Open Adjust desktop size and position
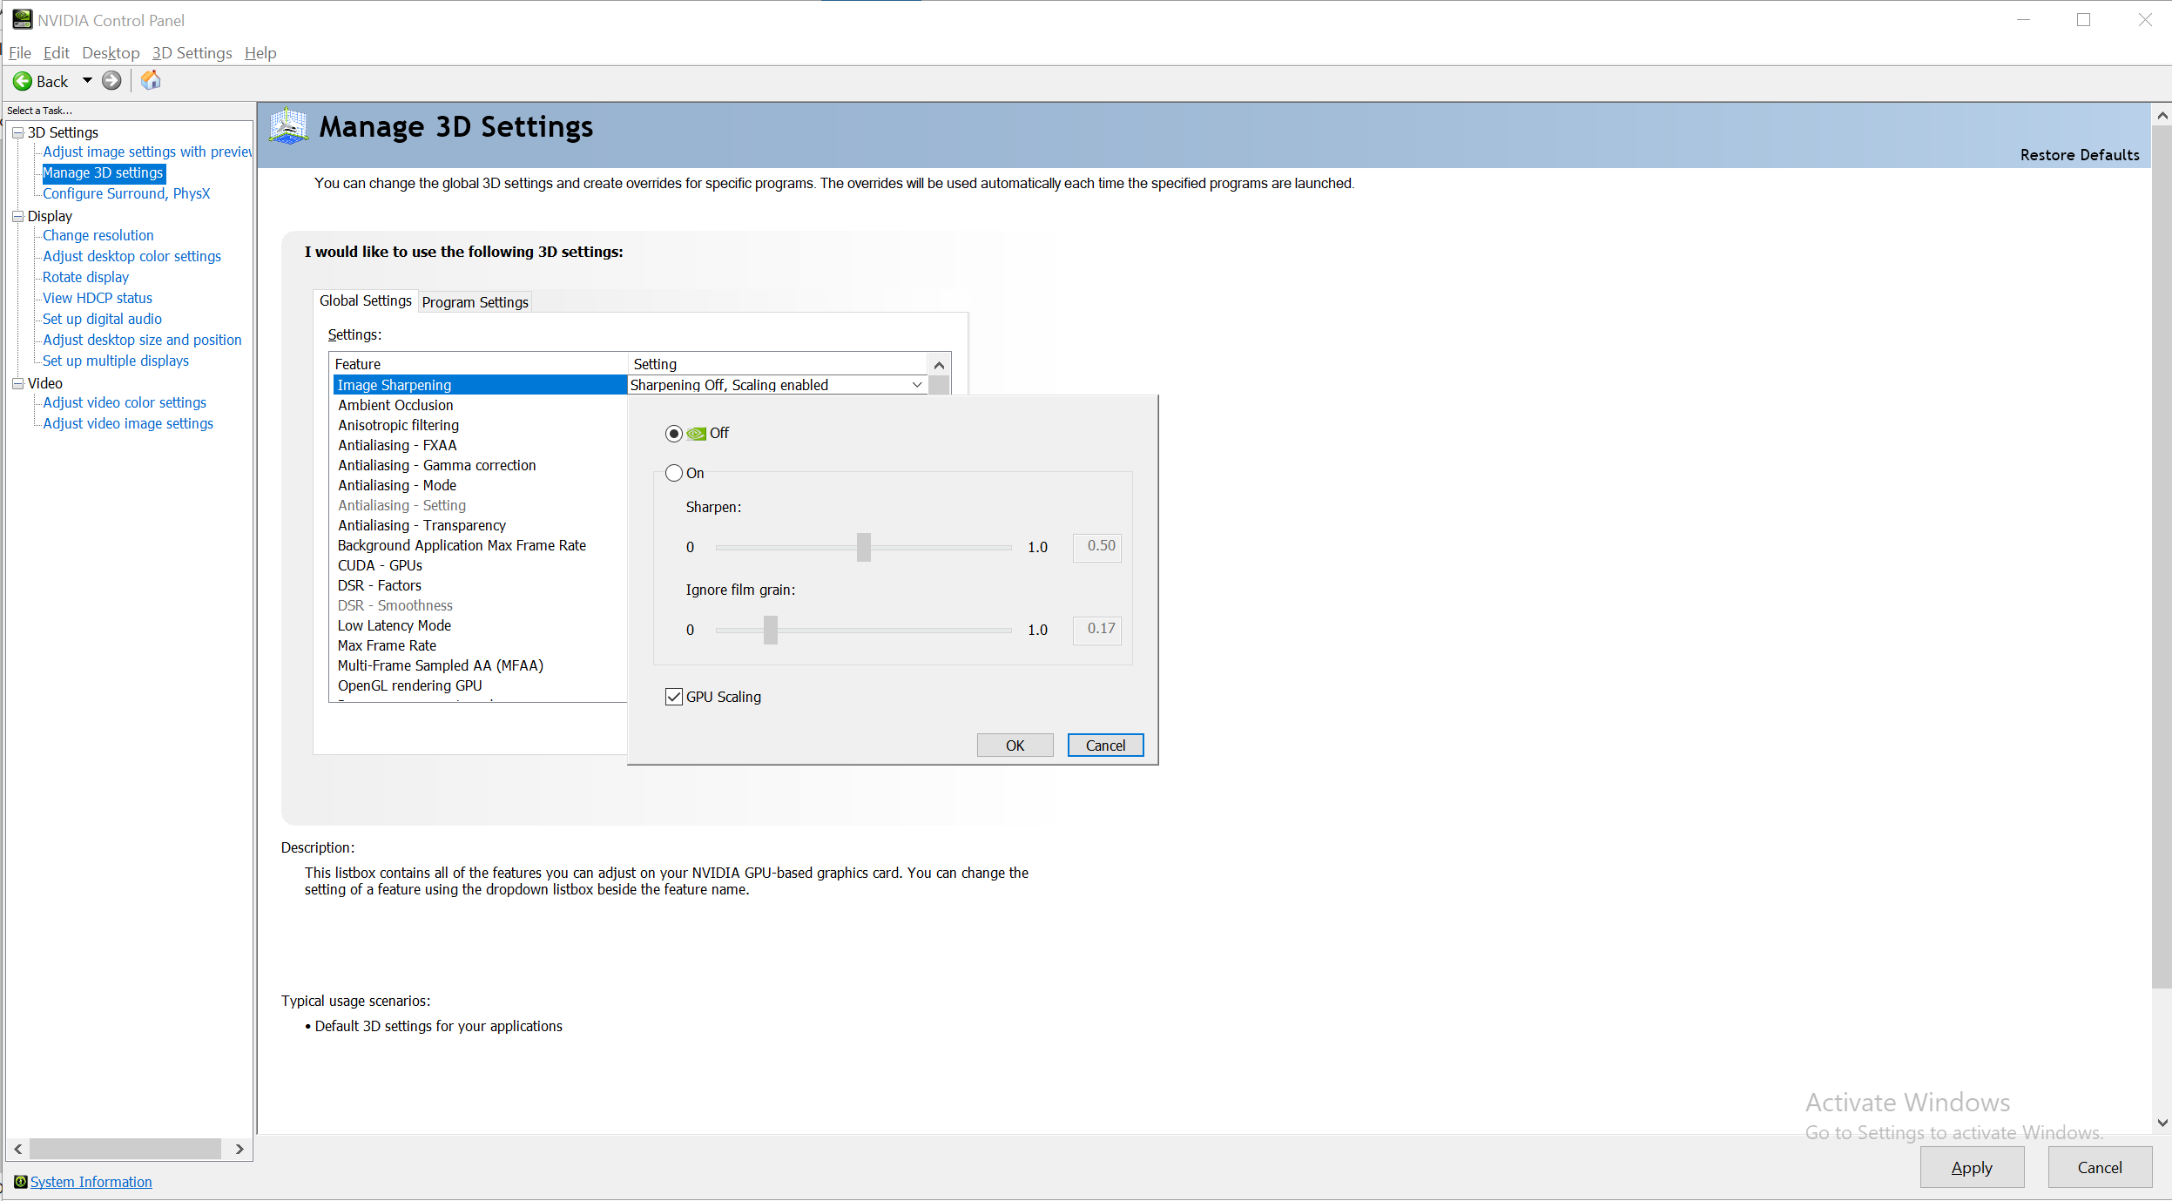Image resolution: width=2172 pixels, height=1201 pixels. 142,340
